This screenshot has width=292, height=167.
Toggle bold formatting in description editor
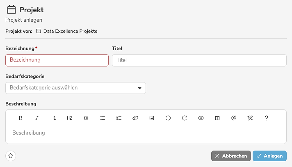21,118
